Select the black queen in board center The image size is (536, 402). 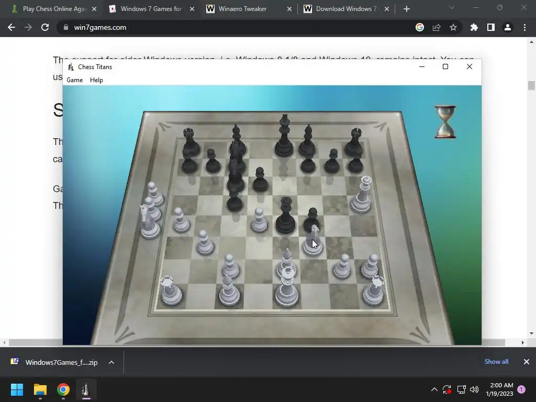285,216
